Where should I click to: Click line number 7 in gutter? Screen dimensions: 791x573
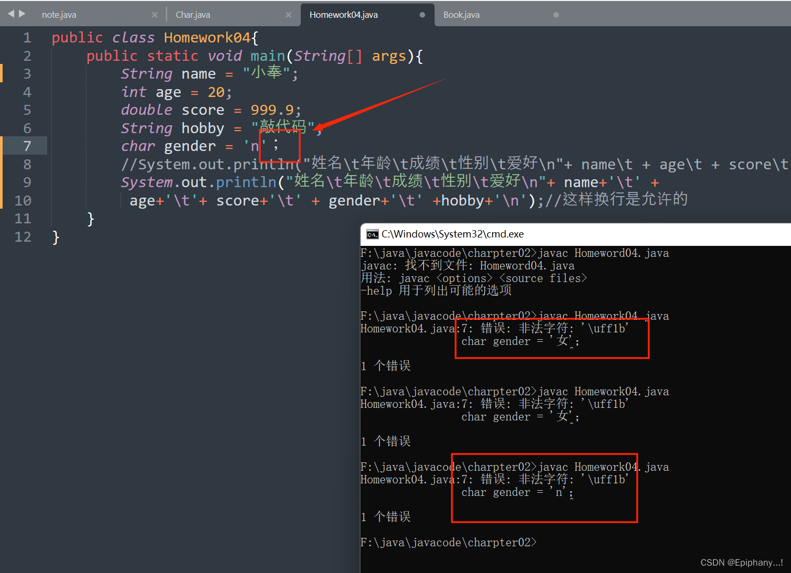27,146
